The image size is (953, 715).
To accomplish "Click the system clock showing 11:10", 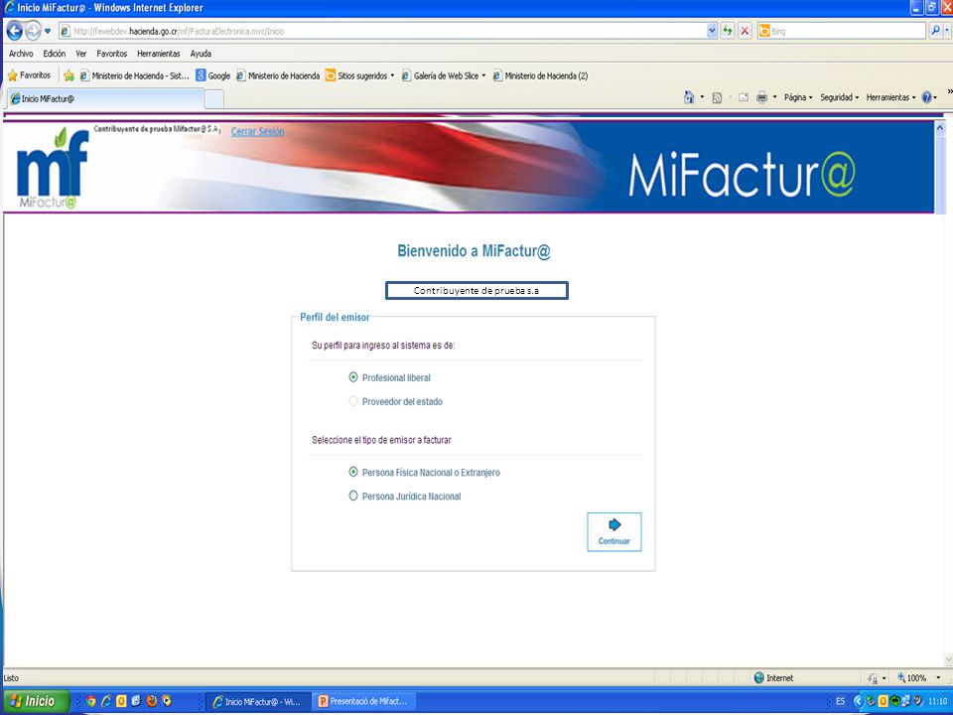I will [937, 701].
